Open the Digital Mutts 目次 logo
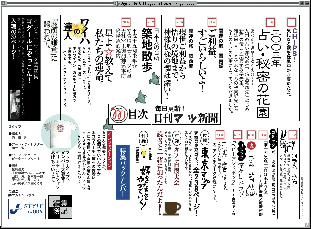Viewport: 311px width, 229px height. [129, 114]
